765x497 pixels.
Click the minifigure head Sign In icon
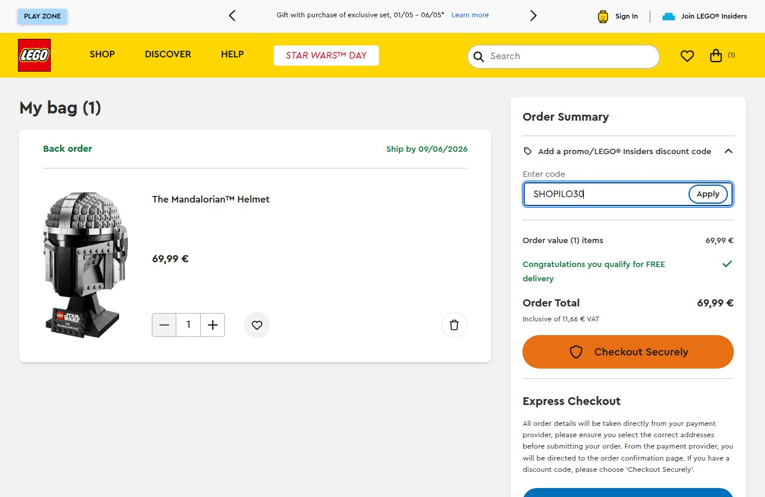click(602, 16)
